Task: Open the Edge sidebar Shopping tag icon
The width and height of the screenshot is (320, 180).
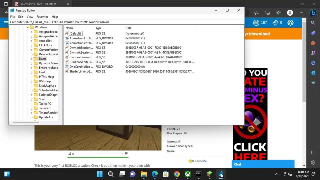Action: 313,33
